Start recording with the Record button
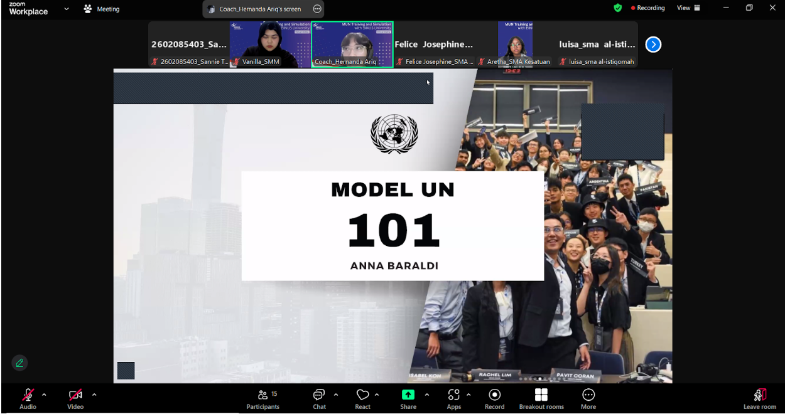 [494, 399]
